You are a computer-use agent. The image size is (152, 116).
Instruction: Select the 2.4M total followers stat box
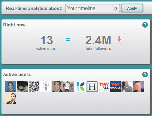tap(102, 43)
